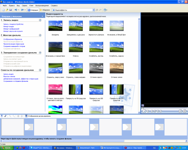Screen dimensions: 188x150
Task: Click the Up One Level toolbar icon
Action: pos(97,10)
